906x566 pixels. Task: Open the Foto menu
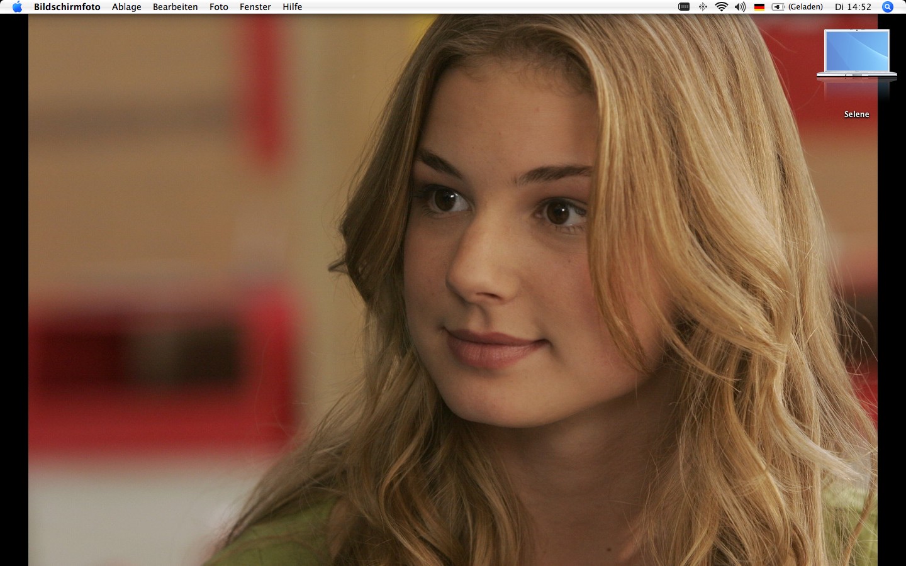(219, 7)
